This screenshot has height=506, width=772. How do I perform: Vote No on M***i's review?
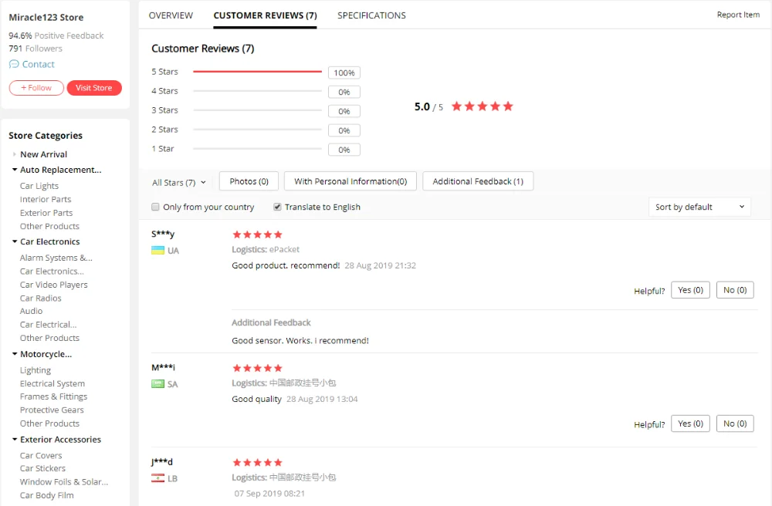(735, 424)
